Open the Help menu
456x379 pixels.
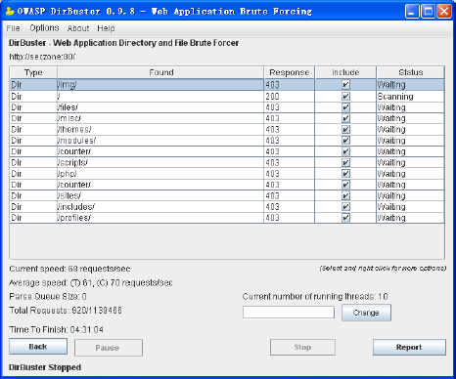(106, 28)
